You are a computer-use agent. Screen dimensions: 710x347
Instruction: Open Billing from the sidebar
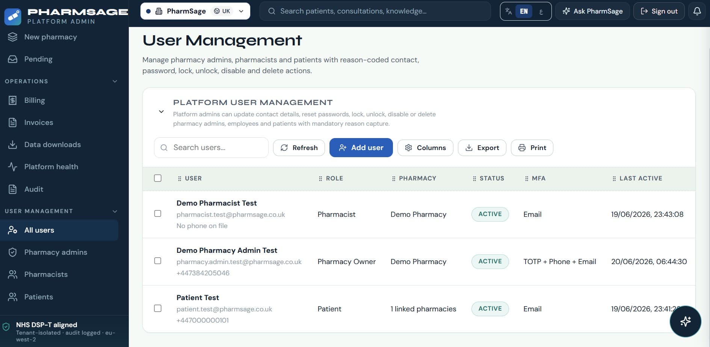point(59,100)
